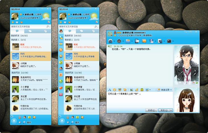Click the 发送(S) send button
The width and height of the screenshot is (208, 133).
[x=164, y=110]
